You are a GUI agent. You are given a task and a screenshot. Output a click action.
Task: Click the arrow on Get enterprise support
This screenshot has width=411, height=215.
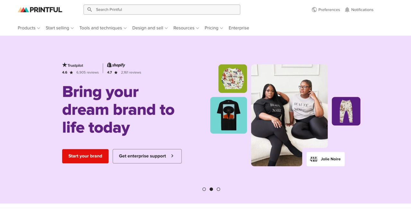172,156
